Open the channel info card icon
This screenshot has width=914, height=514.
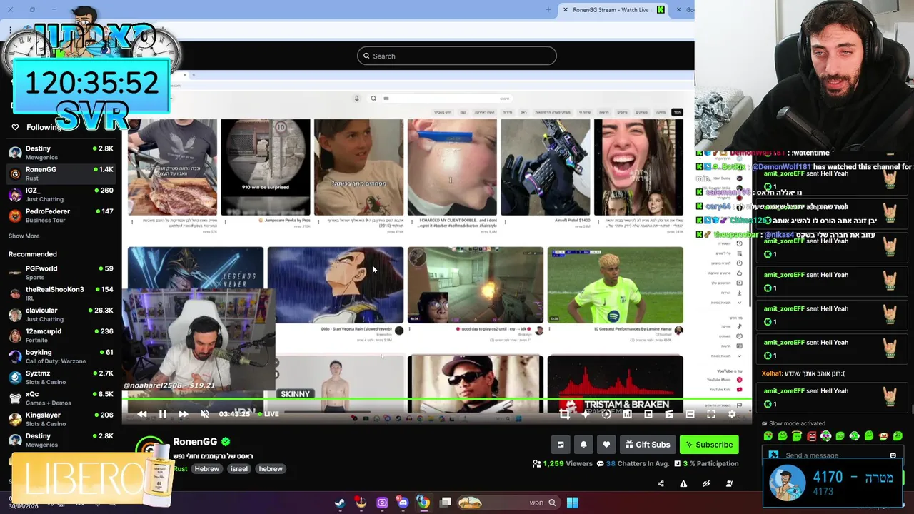pos(561,445)
